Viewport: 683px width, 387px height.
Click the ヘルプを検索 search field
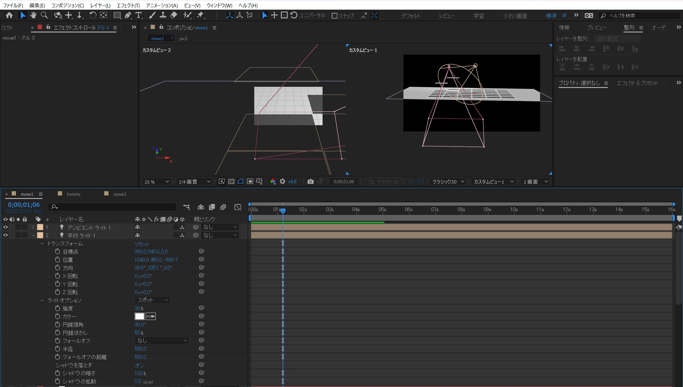641,16
